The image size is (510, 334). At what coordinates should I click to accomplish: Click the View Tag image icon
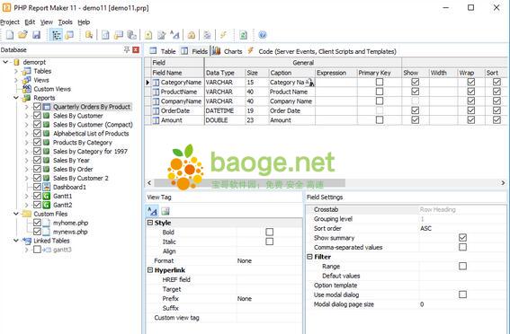point(166,211)
